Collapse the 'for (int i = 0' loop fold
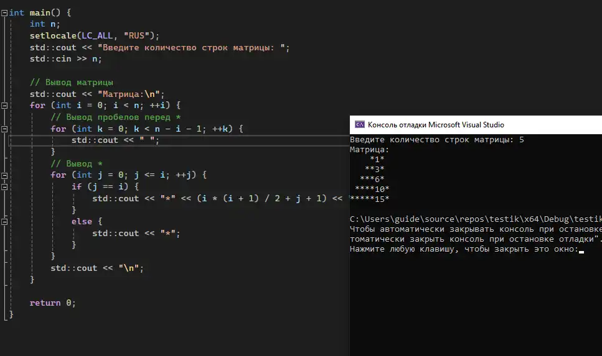602x356 pixels. [4, 106]
